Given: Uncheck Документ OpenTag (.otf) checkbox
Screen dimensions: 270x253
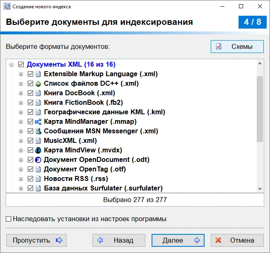Looking at the screenshot, I should [31, 169].
